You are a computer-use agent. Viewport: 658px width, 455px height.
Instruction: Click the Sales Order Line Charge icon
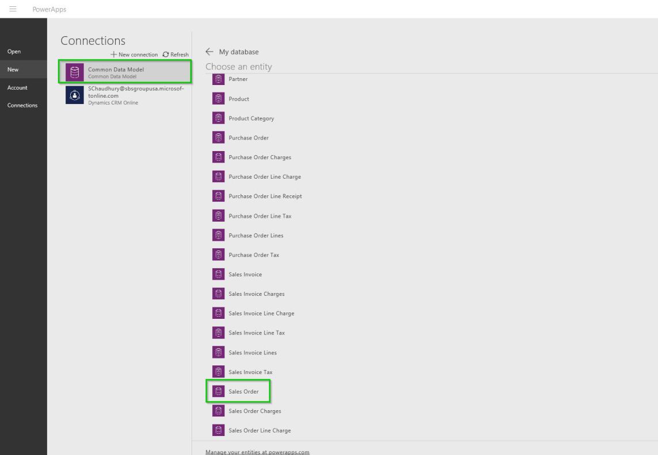(218, 430)
